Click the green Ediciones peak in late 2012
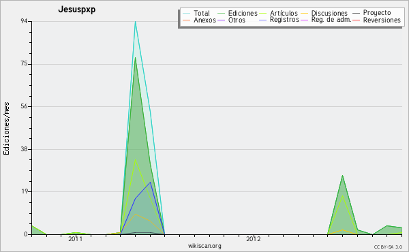The height and width of the screenshot is (252, 409). pos(342,176)
